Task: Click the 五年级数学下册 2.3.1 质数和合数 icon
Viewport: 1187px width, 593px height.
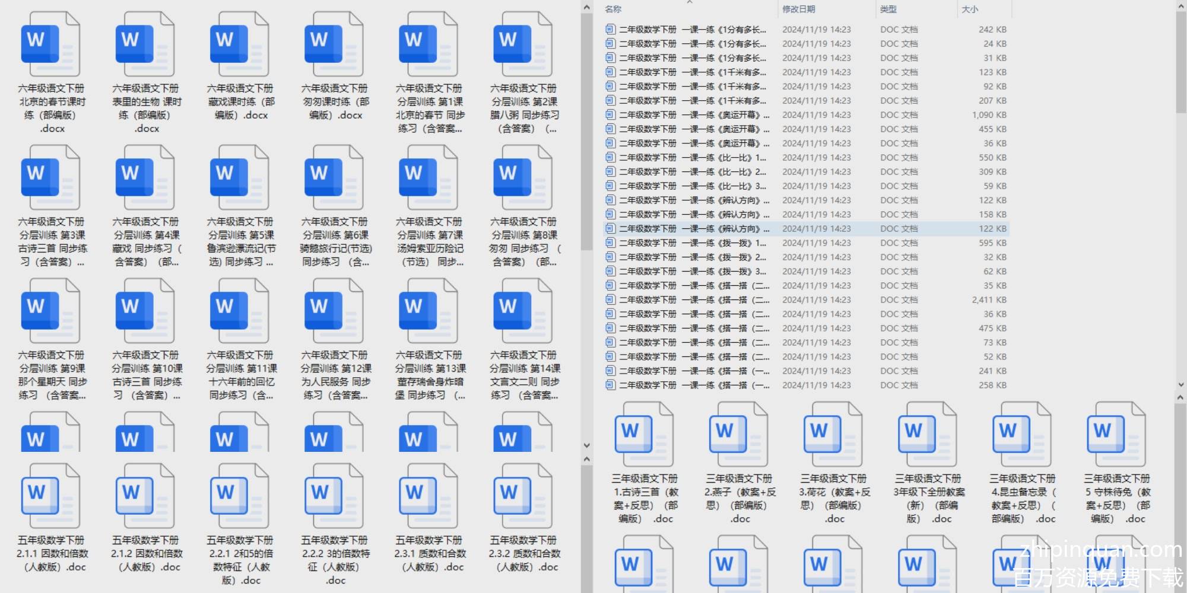Action: pos(428,496)
